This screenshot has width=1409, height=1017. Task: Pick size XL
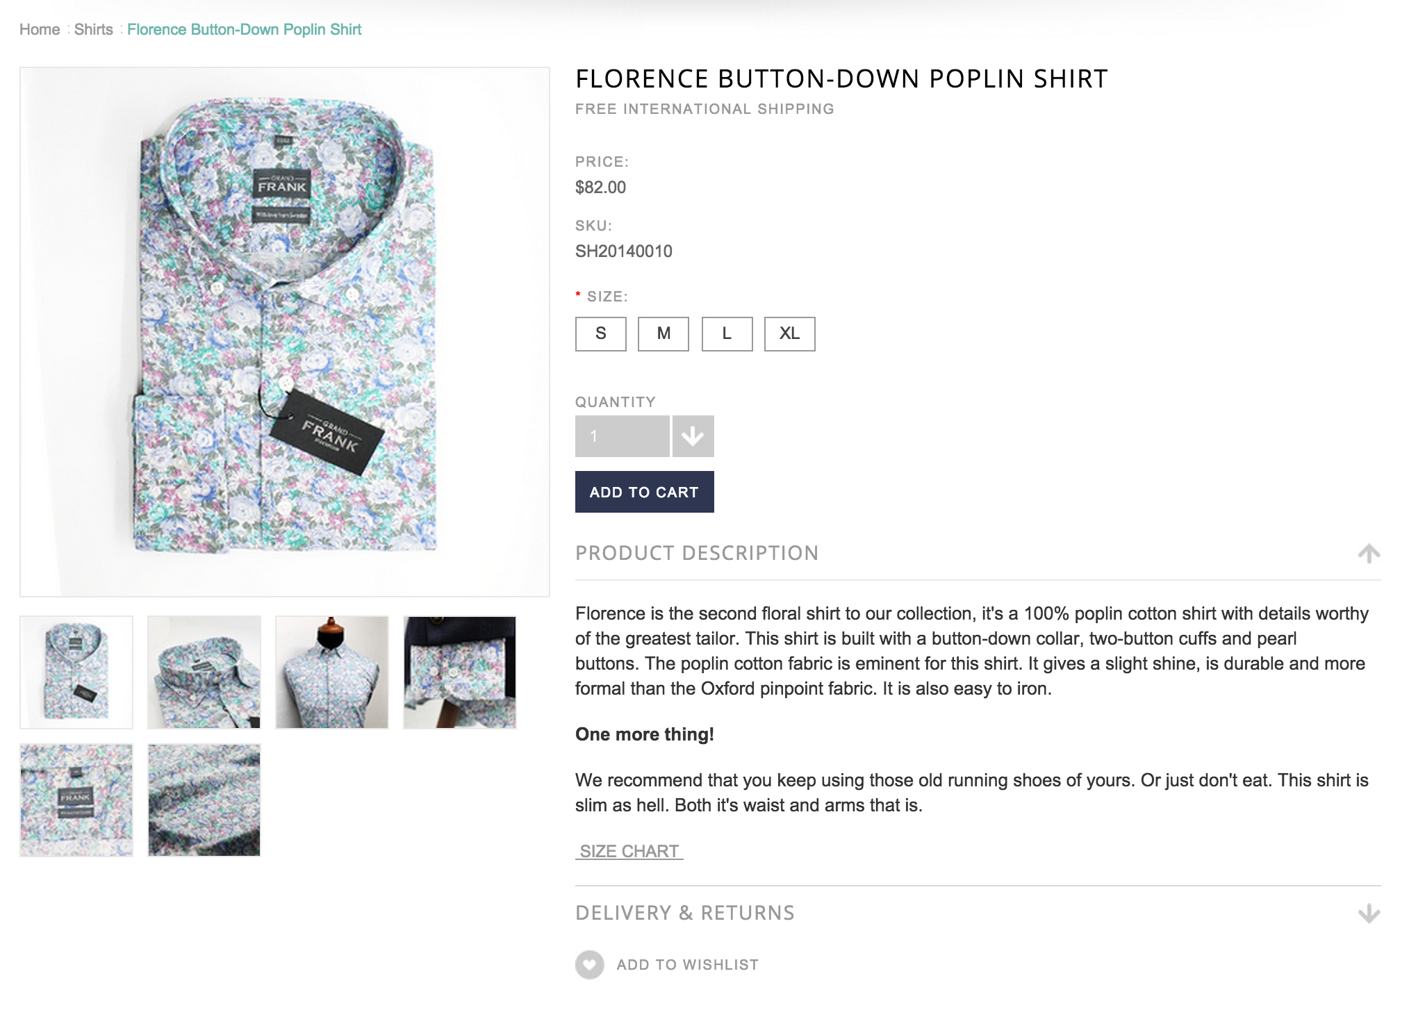[x=789, y=334]
